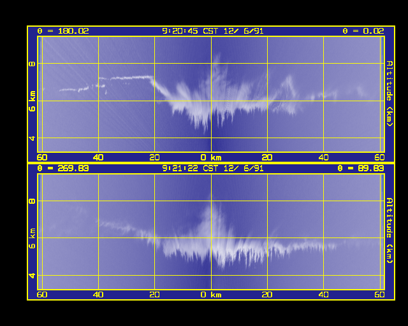Select the upper panel's Altitude (km) axis title
Viewport: 408px width, 326px height.
(x=390, y=94)
